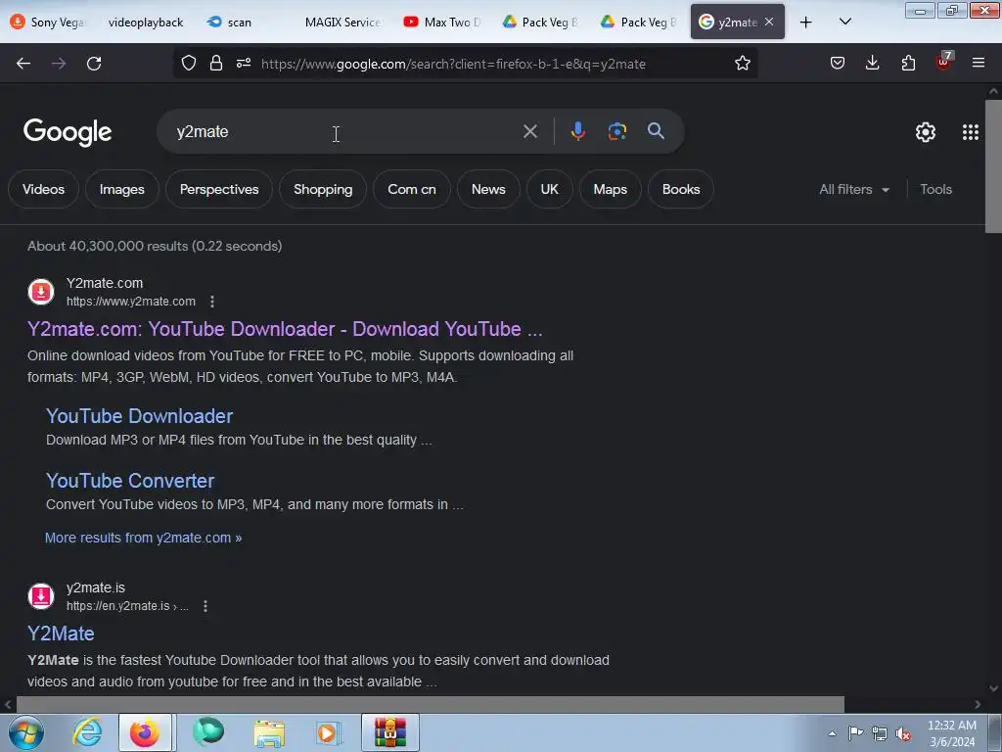Open the Extensions puzzle icon
The image size is (1002, 752).
tap(908, 63)
